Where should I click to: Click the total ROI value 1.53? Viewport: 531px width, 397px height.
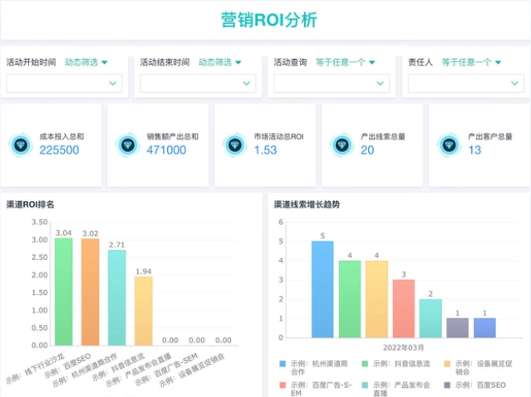(x=266, y=150)
